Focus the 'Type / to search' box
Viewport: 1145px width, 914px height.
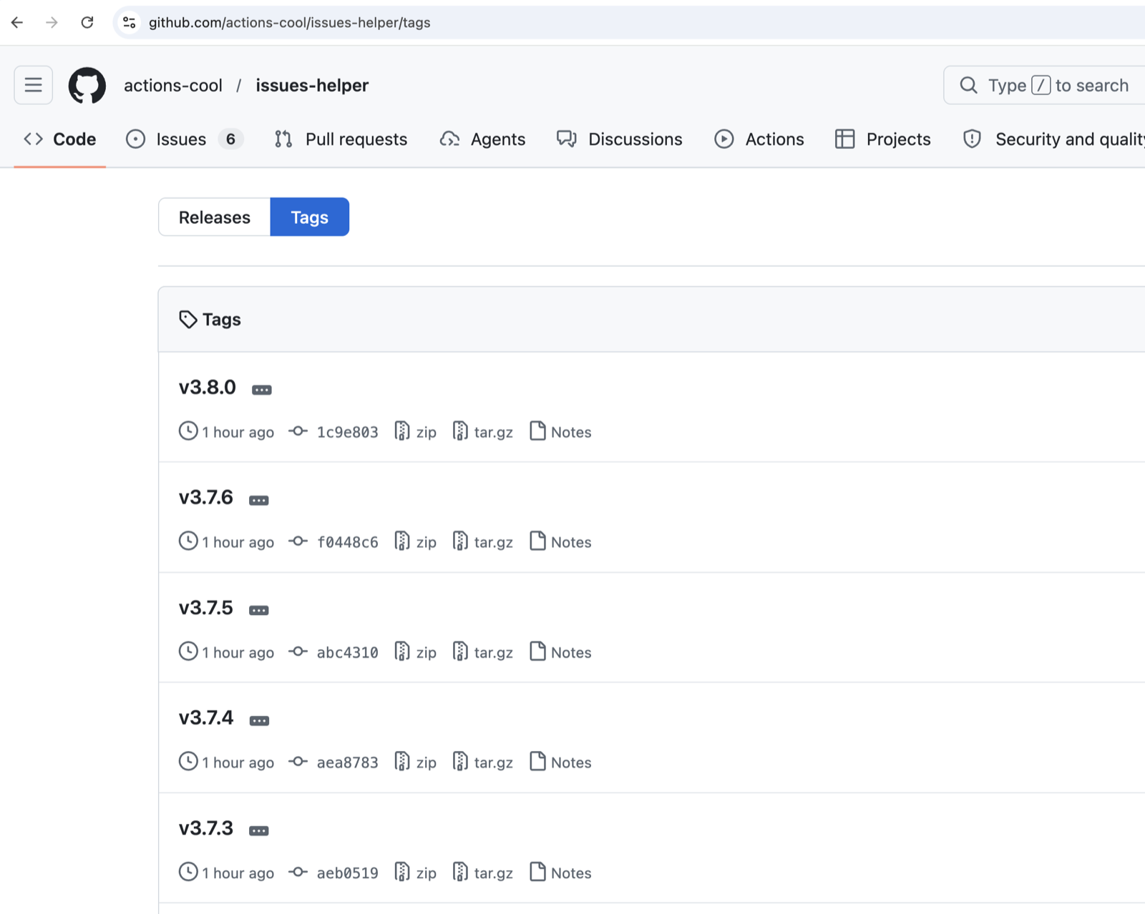1044,85
